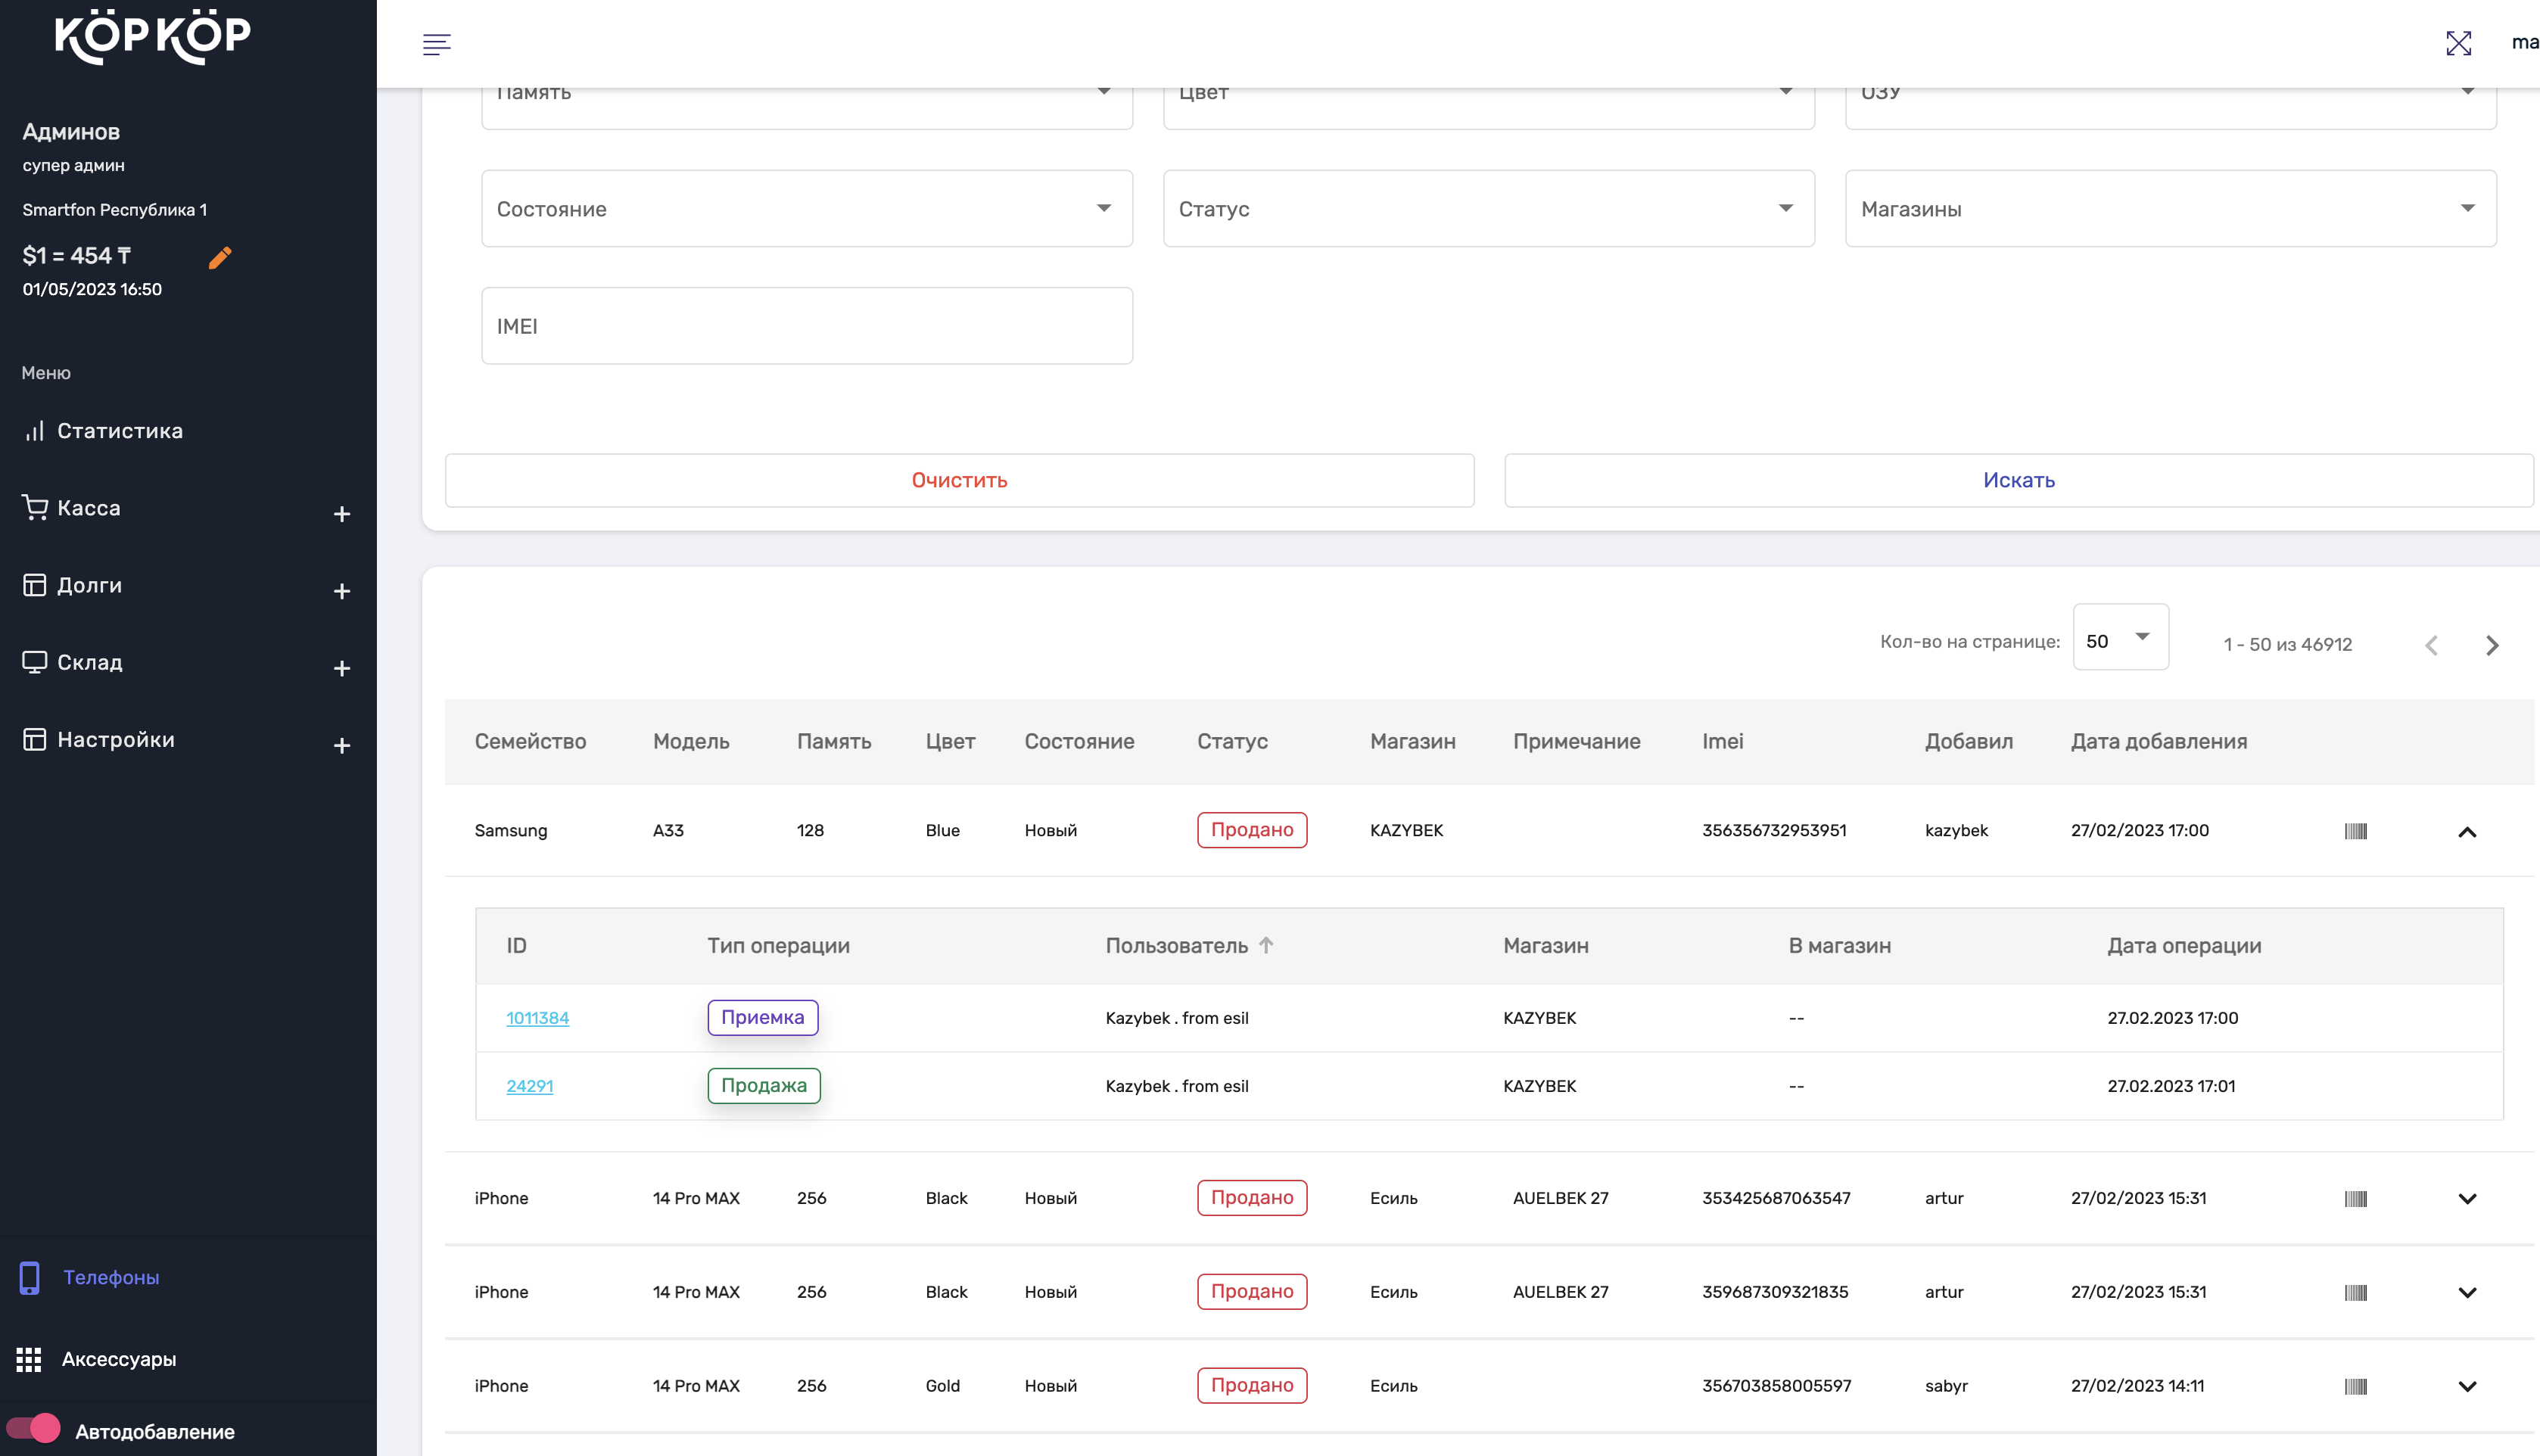Open the Статус dropdown filter
This screenshot has width=2540, height=1456.
click(x=1488, y=208)
